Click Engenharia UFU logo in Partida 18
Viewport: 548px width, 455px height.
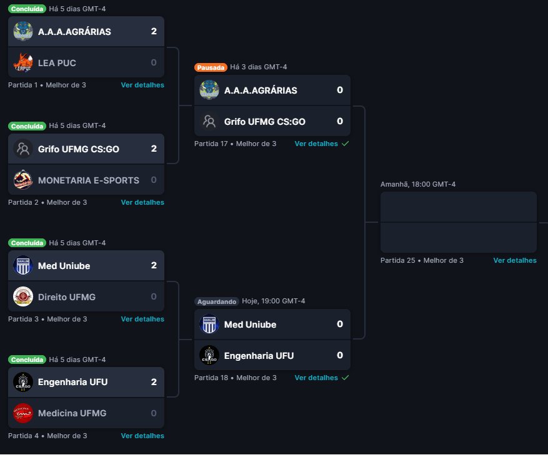209,355
